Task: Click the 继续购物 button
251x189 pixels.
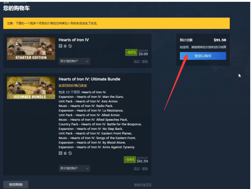Action: click(16, 185)
